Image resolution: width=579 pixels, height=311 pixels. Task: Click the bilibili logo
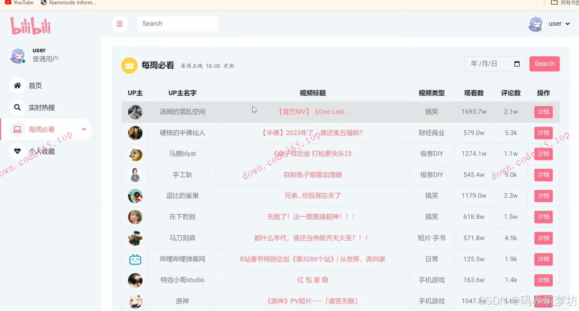point(30,25)
